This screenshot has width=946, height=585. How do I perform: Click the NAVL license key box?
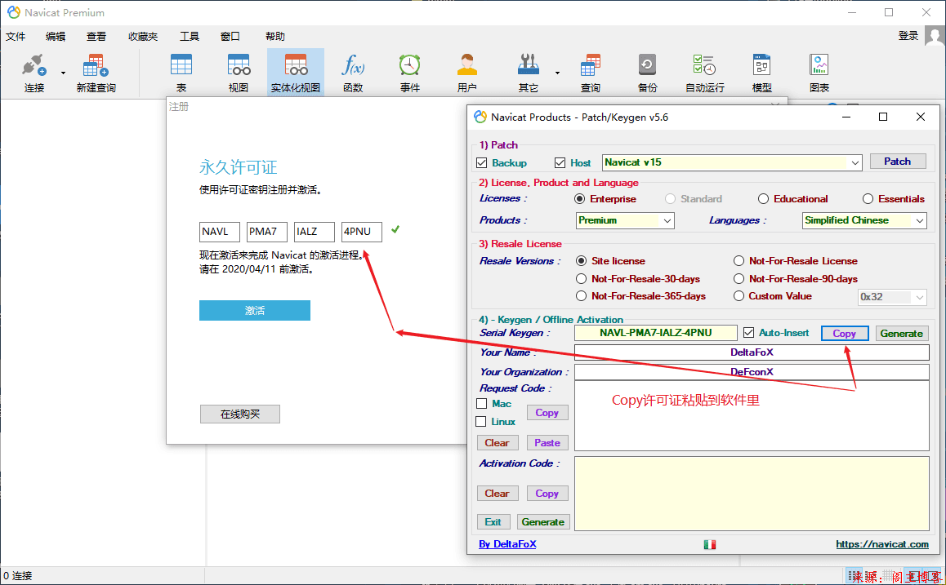220,232
